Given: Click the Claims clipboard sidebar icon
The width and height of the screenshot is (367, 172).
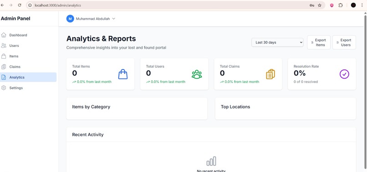Looking at the screenshot, I should click(4, 67).
